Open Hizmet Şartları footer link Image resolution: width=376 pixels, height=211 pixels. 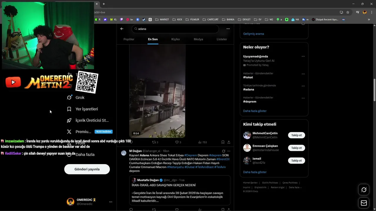pyautogui.click(x=250, y=183)
